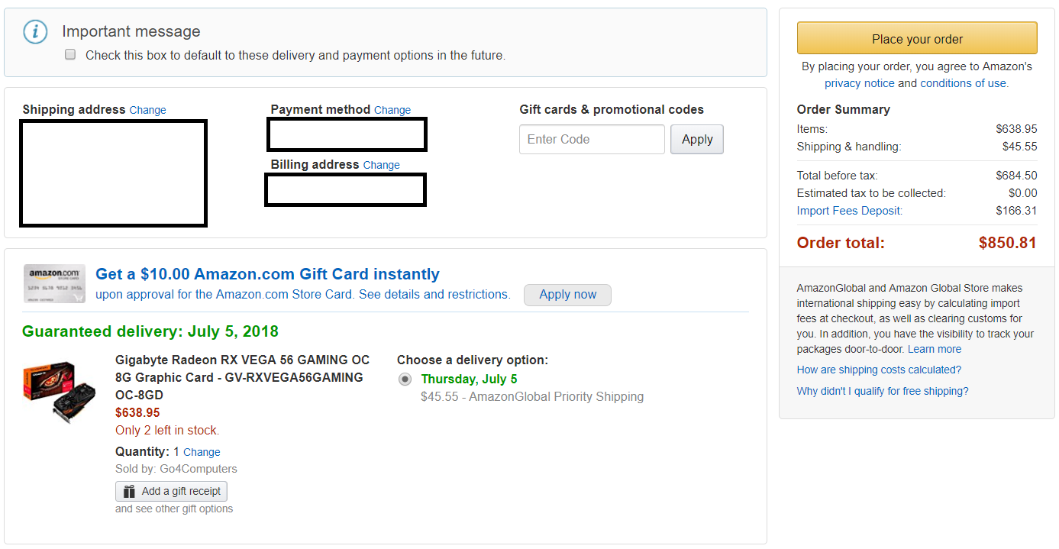1059x549 pixels.
Task: Click the Apply now button
Action: [x=567, y=295]
